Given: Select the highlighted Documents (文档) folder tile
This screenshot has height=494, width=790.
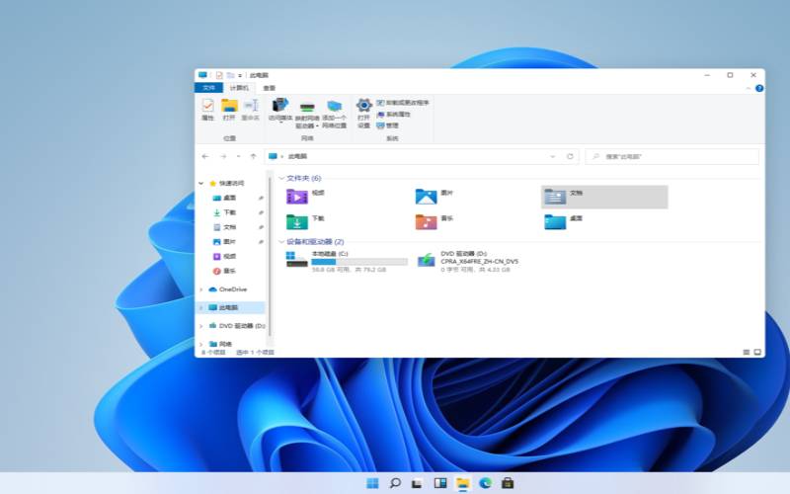Looking at the screenshot, I should coord(604,197).
